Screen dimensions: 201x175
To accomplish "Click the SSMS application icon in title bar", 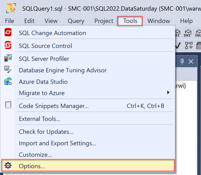I will pos(11,8).
